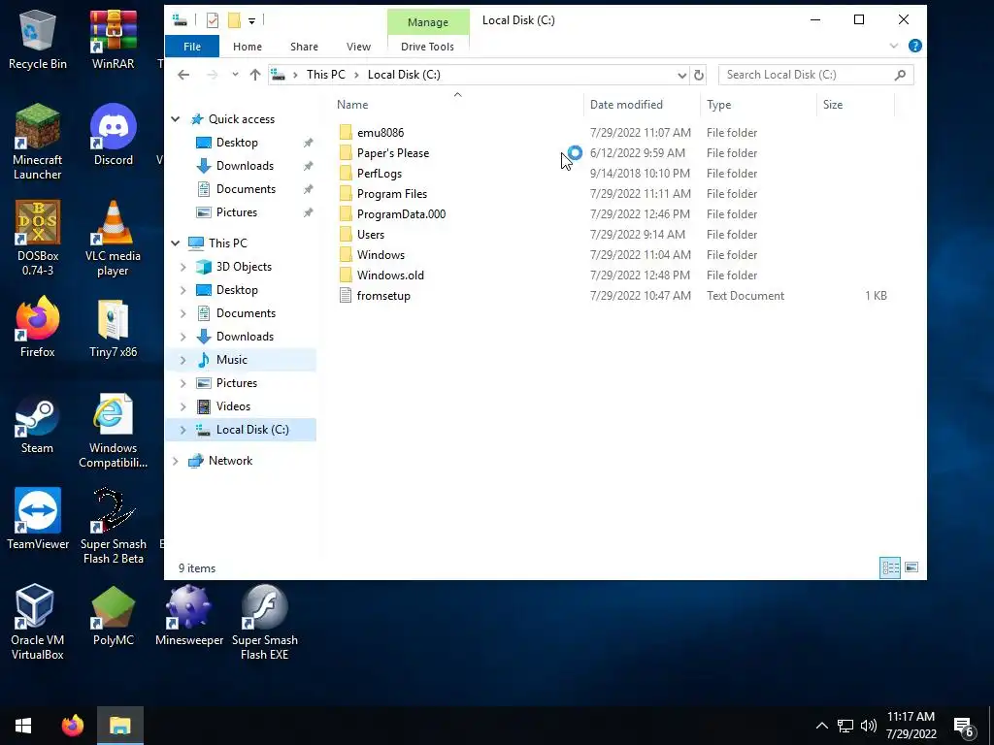The image size is (994, 745).
Task: Click the Back navigation arrow
Action: (x=183, y=75)
